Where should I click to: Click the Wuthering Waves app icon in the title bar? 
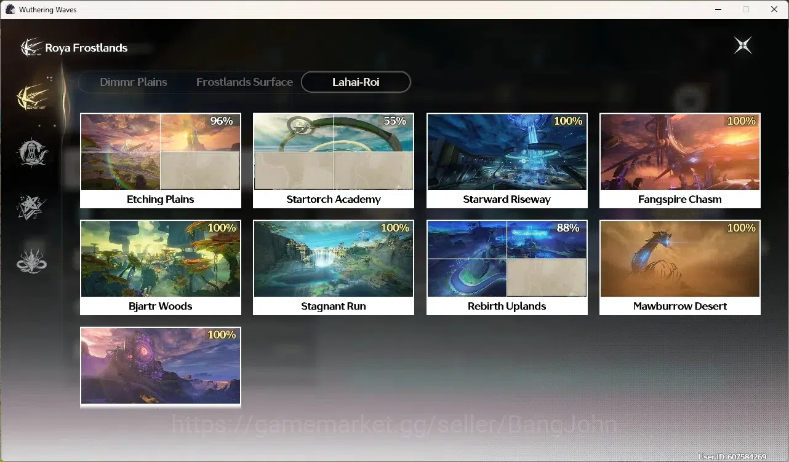[x=10, y=9]
